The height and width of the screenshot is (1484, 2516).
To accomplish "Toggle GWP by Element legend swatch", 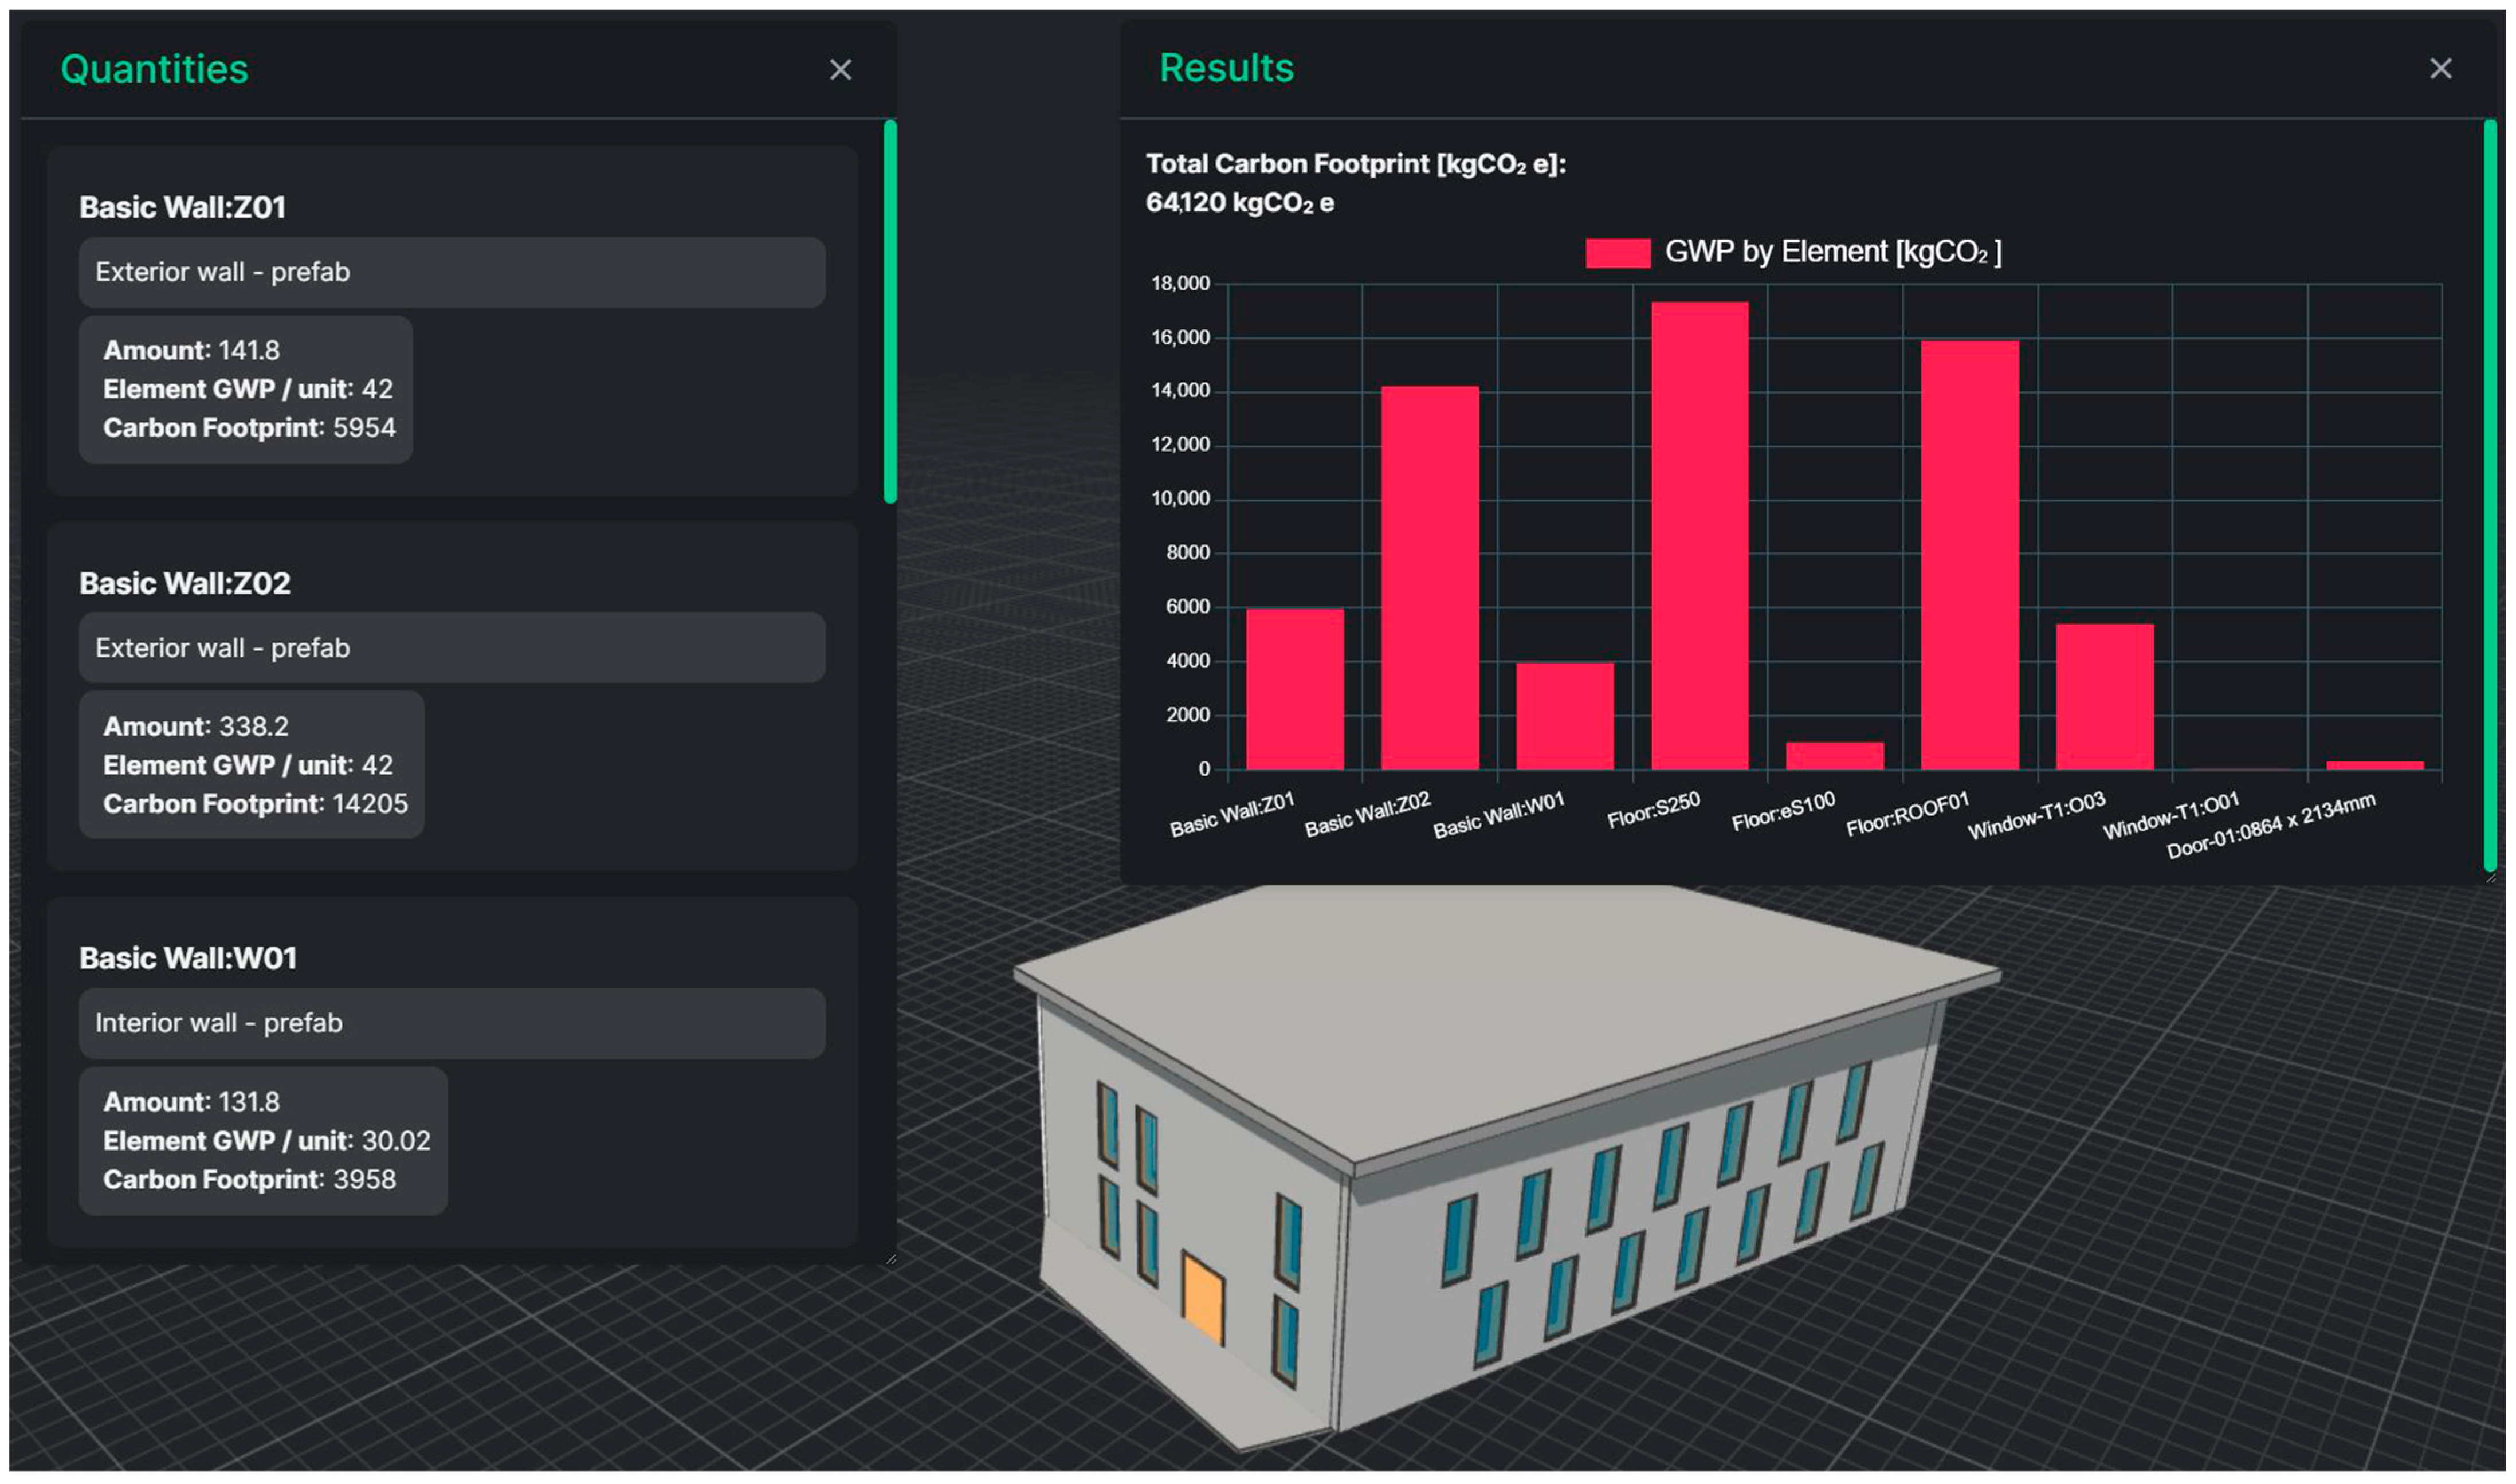I will pos(1617,253).
